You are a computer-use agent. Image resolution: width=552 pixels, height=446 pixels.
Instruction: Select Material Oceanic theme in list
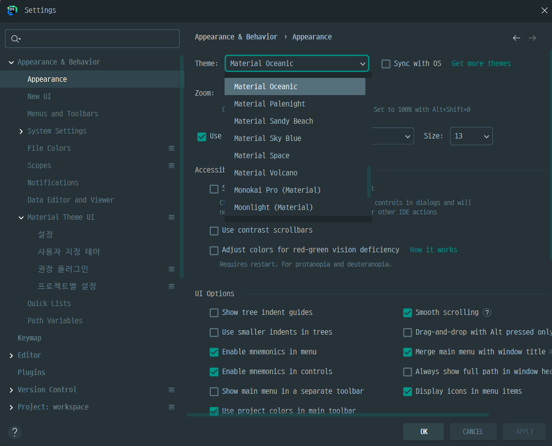[295, 87]
